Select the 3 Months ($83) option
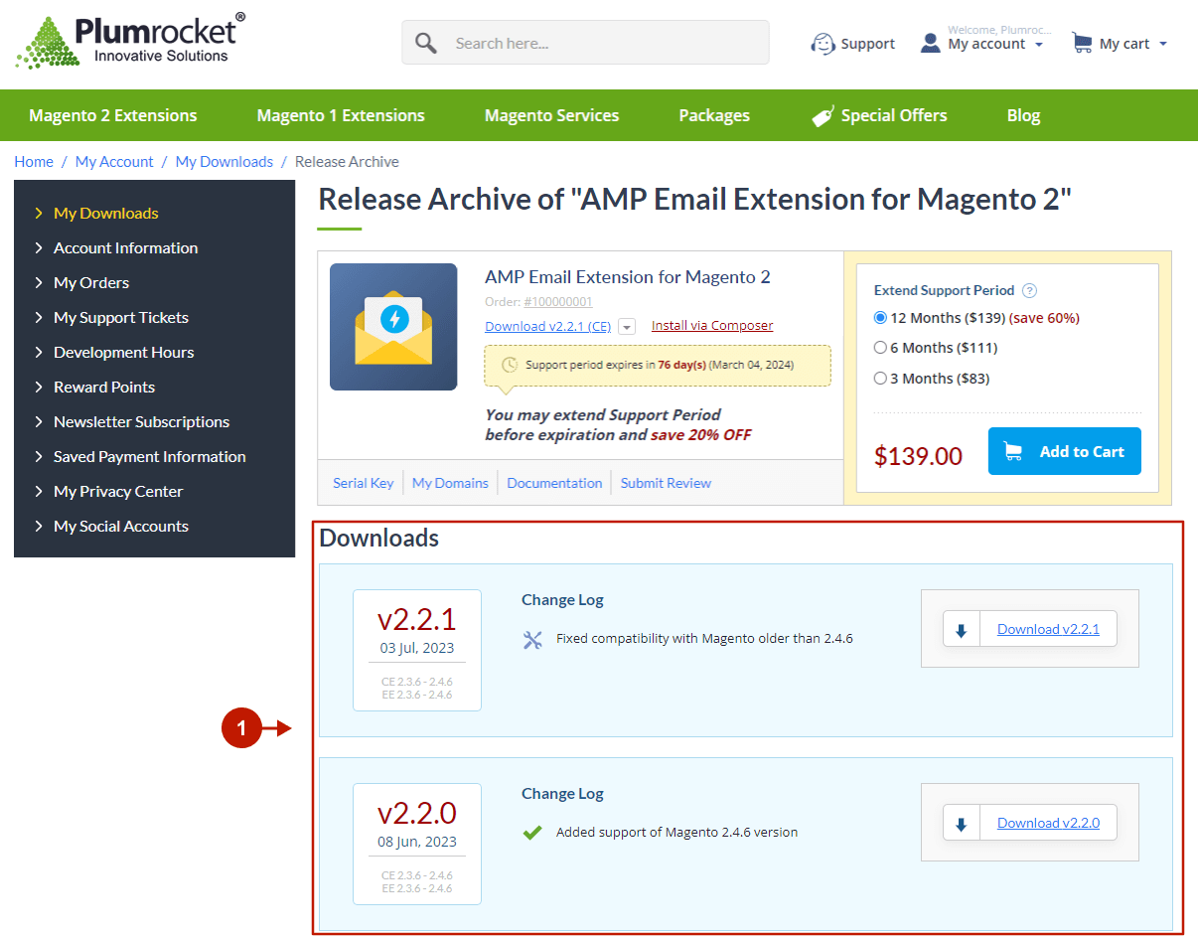Screen dimensions: 1198x938 click(880, 379)
